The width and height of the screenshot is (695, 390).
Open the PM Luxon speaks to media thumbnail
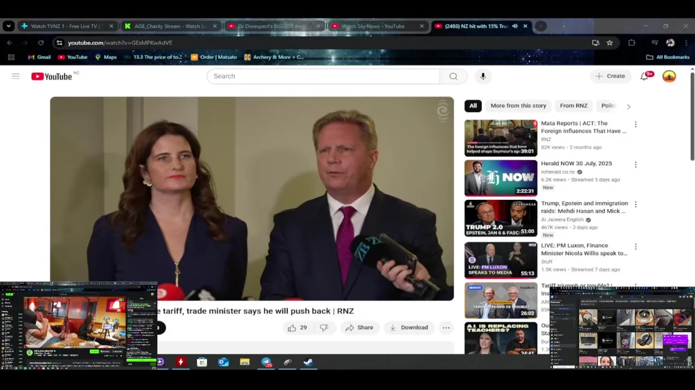coord(501,261)
